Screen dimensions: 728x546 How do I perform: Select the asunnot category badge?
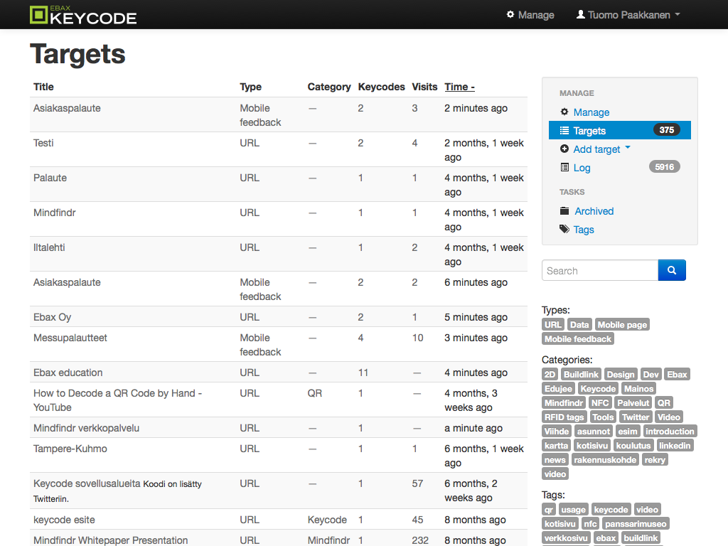594,432
